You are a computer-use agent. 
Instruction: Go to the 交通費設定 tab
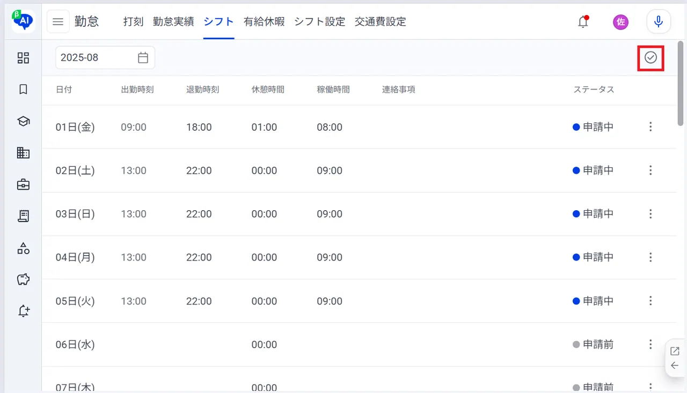coord(381,22)
